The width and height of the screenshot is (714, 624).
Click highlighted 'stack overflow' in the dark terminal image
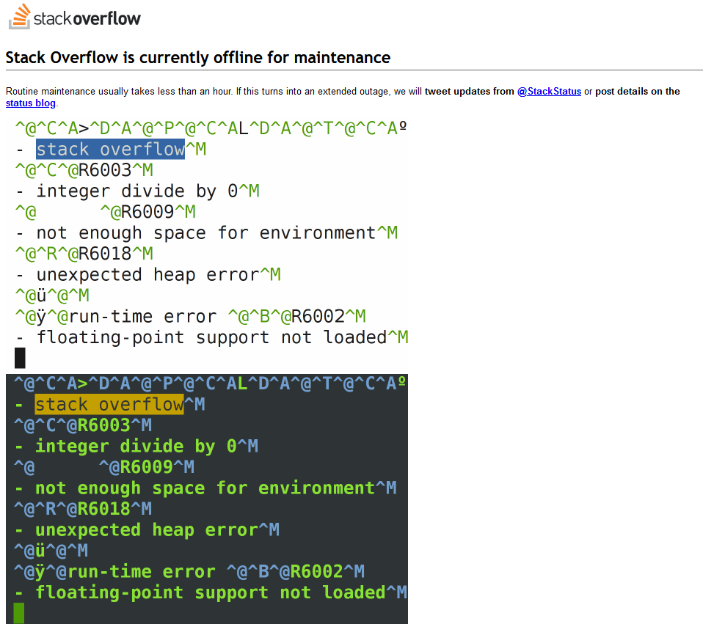109,404
